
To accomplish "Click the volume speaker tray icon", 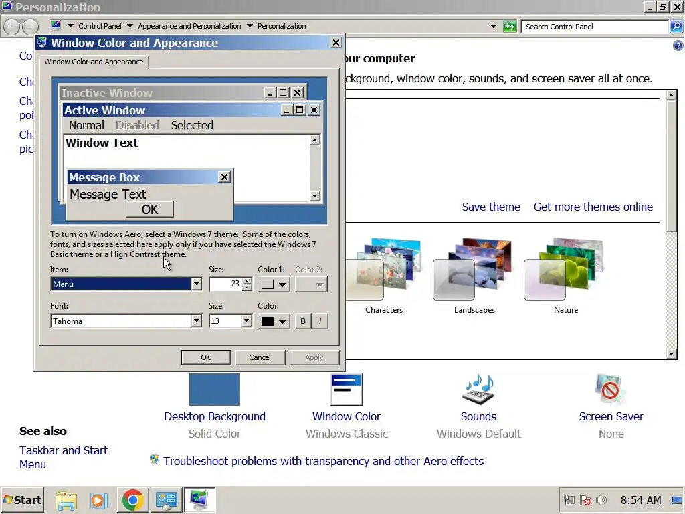I will click(x=601, y=500).
